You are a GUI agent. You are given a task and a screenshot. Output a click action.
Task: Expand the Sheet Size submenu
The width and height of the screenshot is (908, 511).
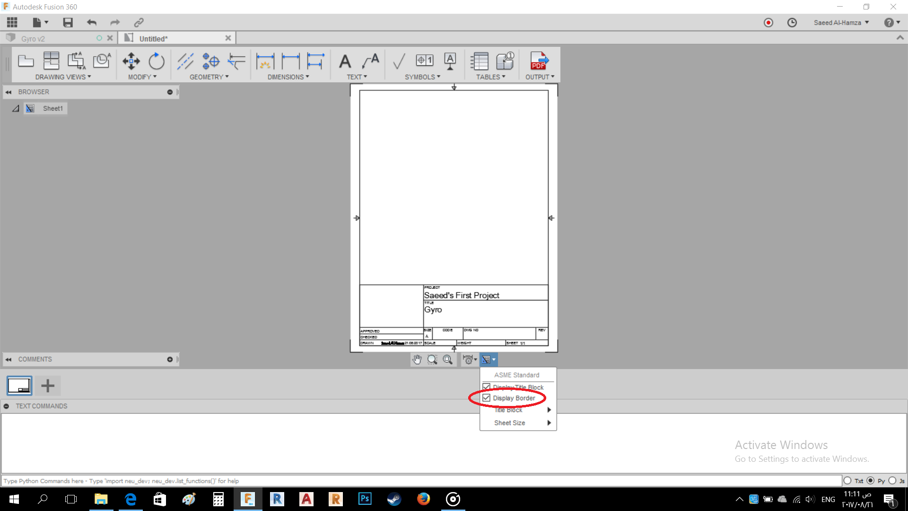(510, 423)
